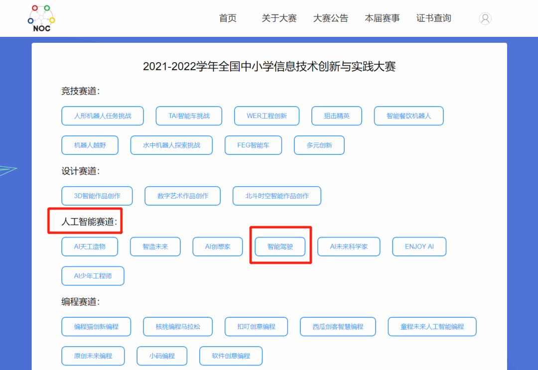538x370 pixels.
Task: Click the 狙击精英 button
Action: click(337, 116)
